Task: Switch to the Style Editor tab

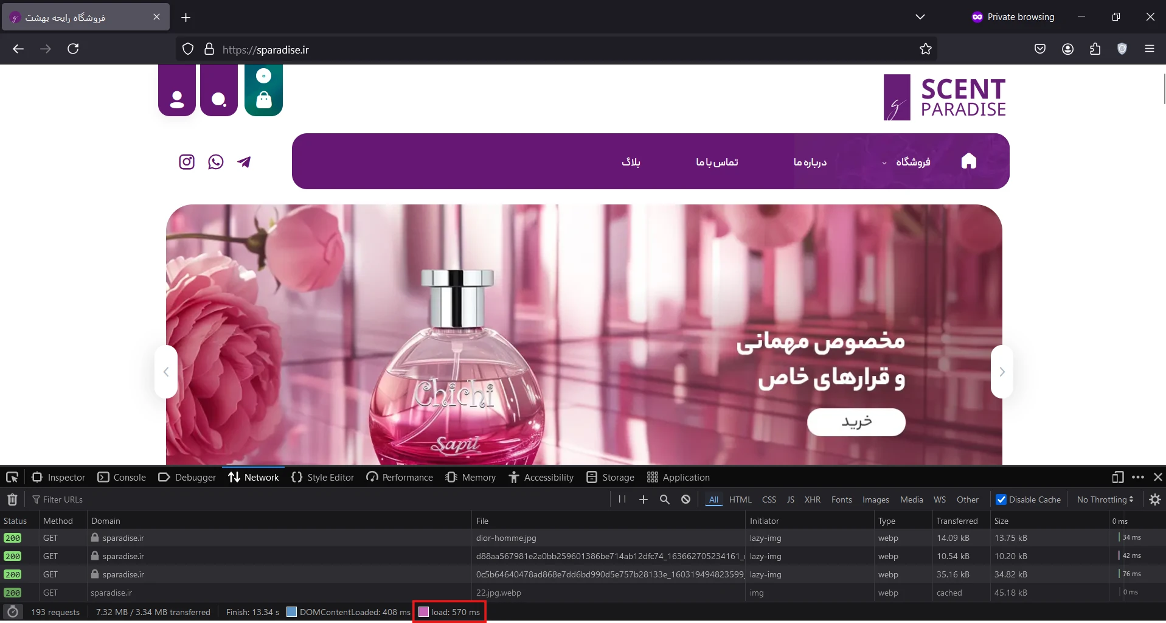Action: pyautogui.click(x=323, y=477)
